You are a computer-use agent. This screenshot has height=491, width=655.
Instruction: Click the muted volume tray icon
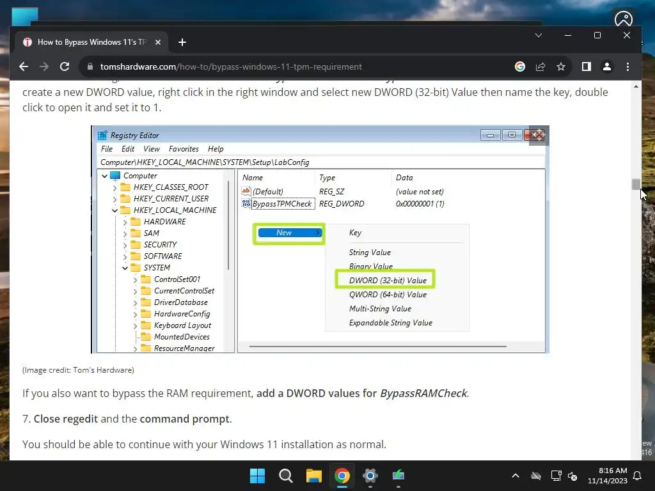[x=572, y=476]
